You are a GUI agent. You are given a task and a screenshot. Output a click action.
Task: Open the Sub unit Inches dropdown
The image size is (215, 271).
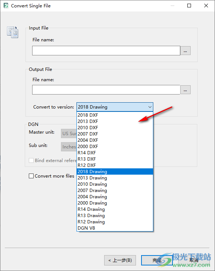point(69,147)
